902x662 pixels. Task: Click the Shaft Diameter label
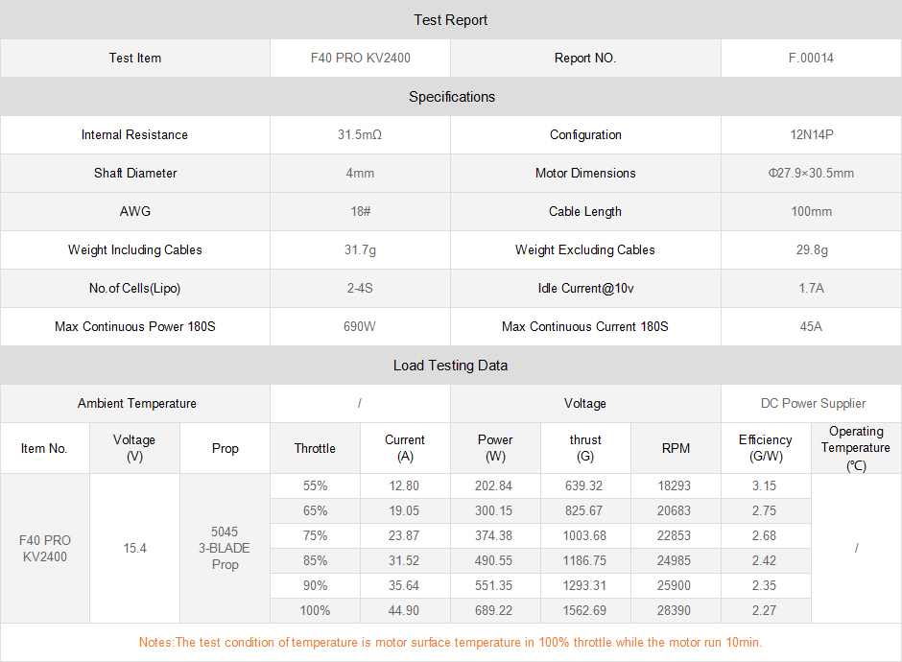pyautogui.click(x=135, y=174)
